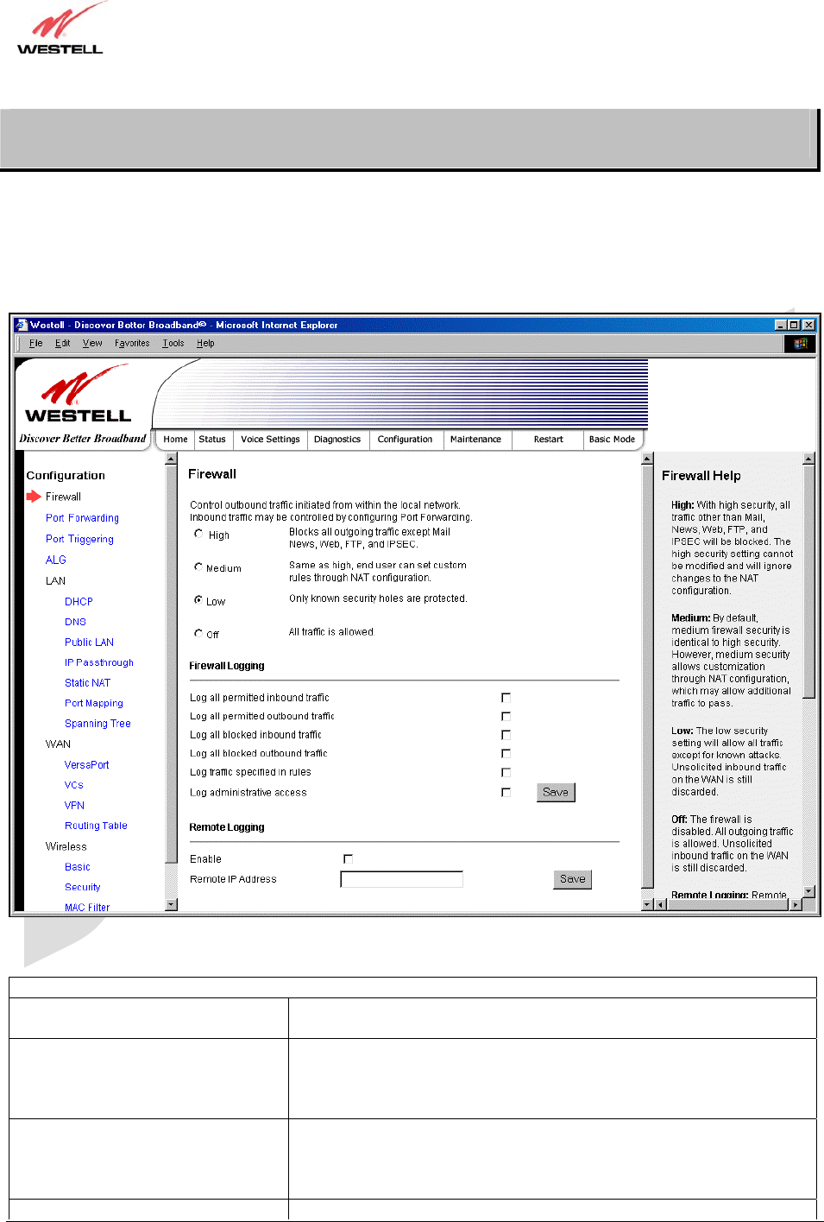The width and height of the screenshot is (824, 1222).
Task: Click Firewall Help horizontal scroll right arrow
Action: coord(796,904)
